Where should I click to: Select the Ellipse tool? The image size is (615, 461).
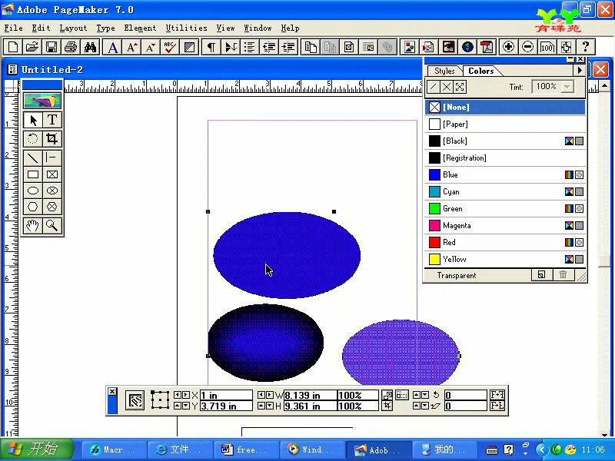pyautogui.click(x=33, y=191)
